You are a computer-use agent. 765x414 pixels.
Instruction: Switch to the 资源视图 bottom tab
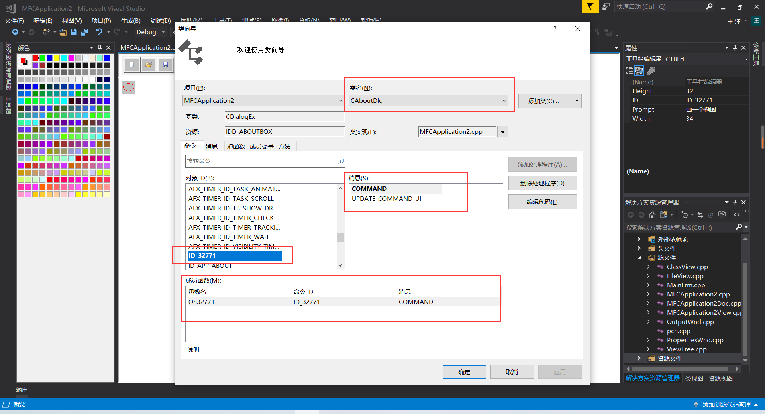(x=720, y=378)
